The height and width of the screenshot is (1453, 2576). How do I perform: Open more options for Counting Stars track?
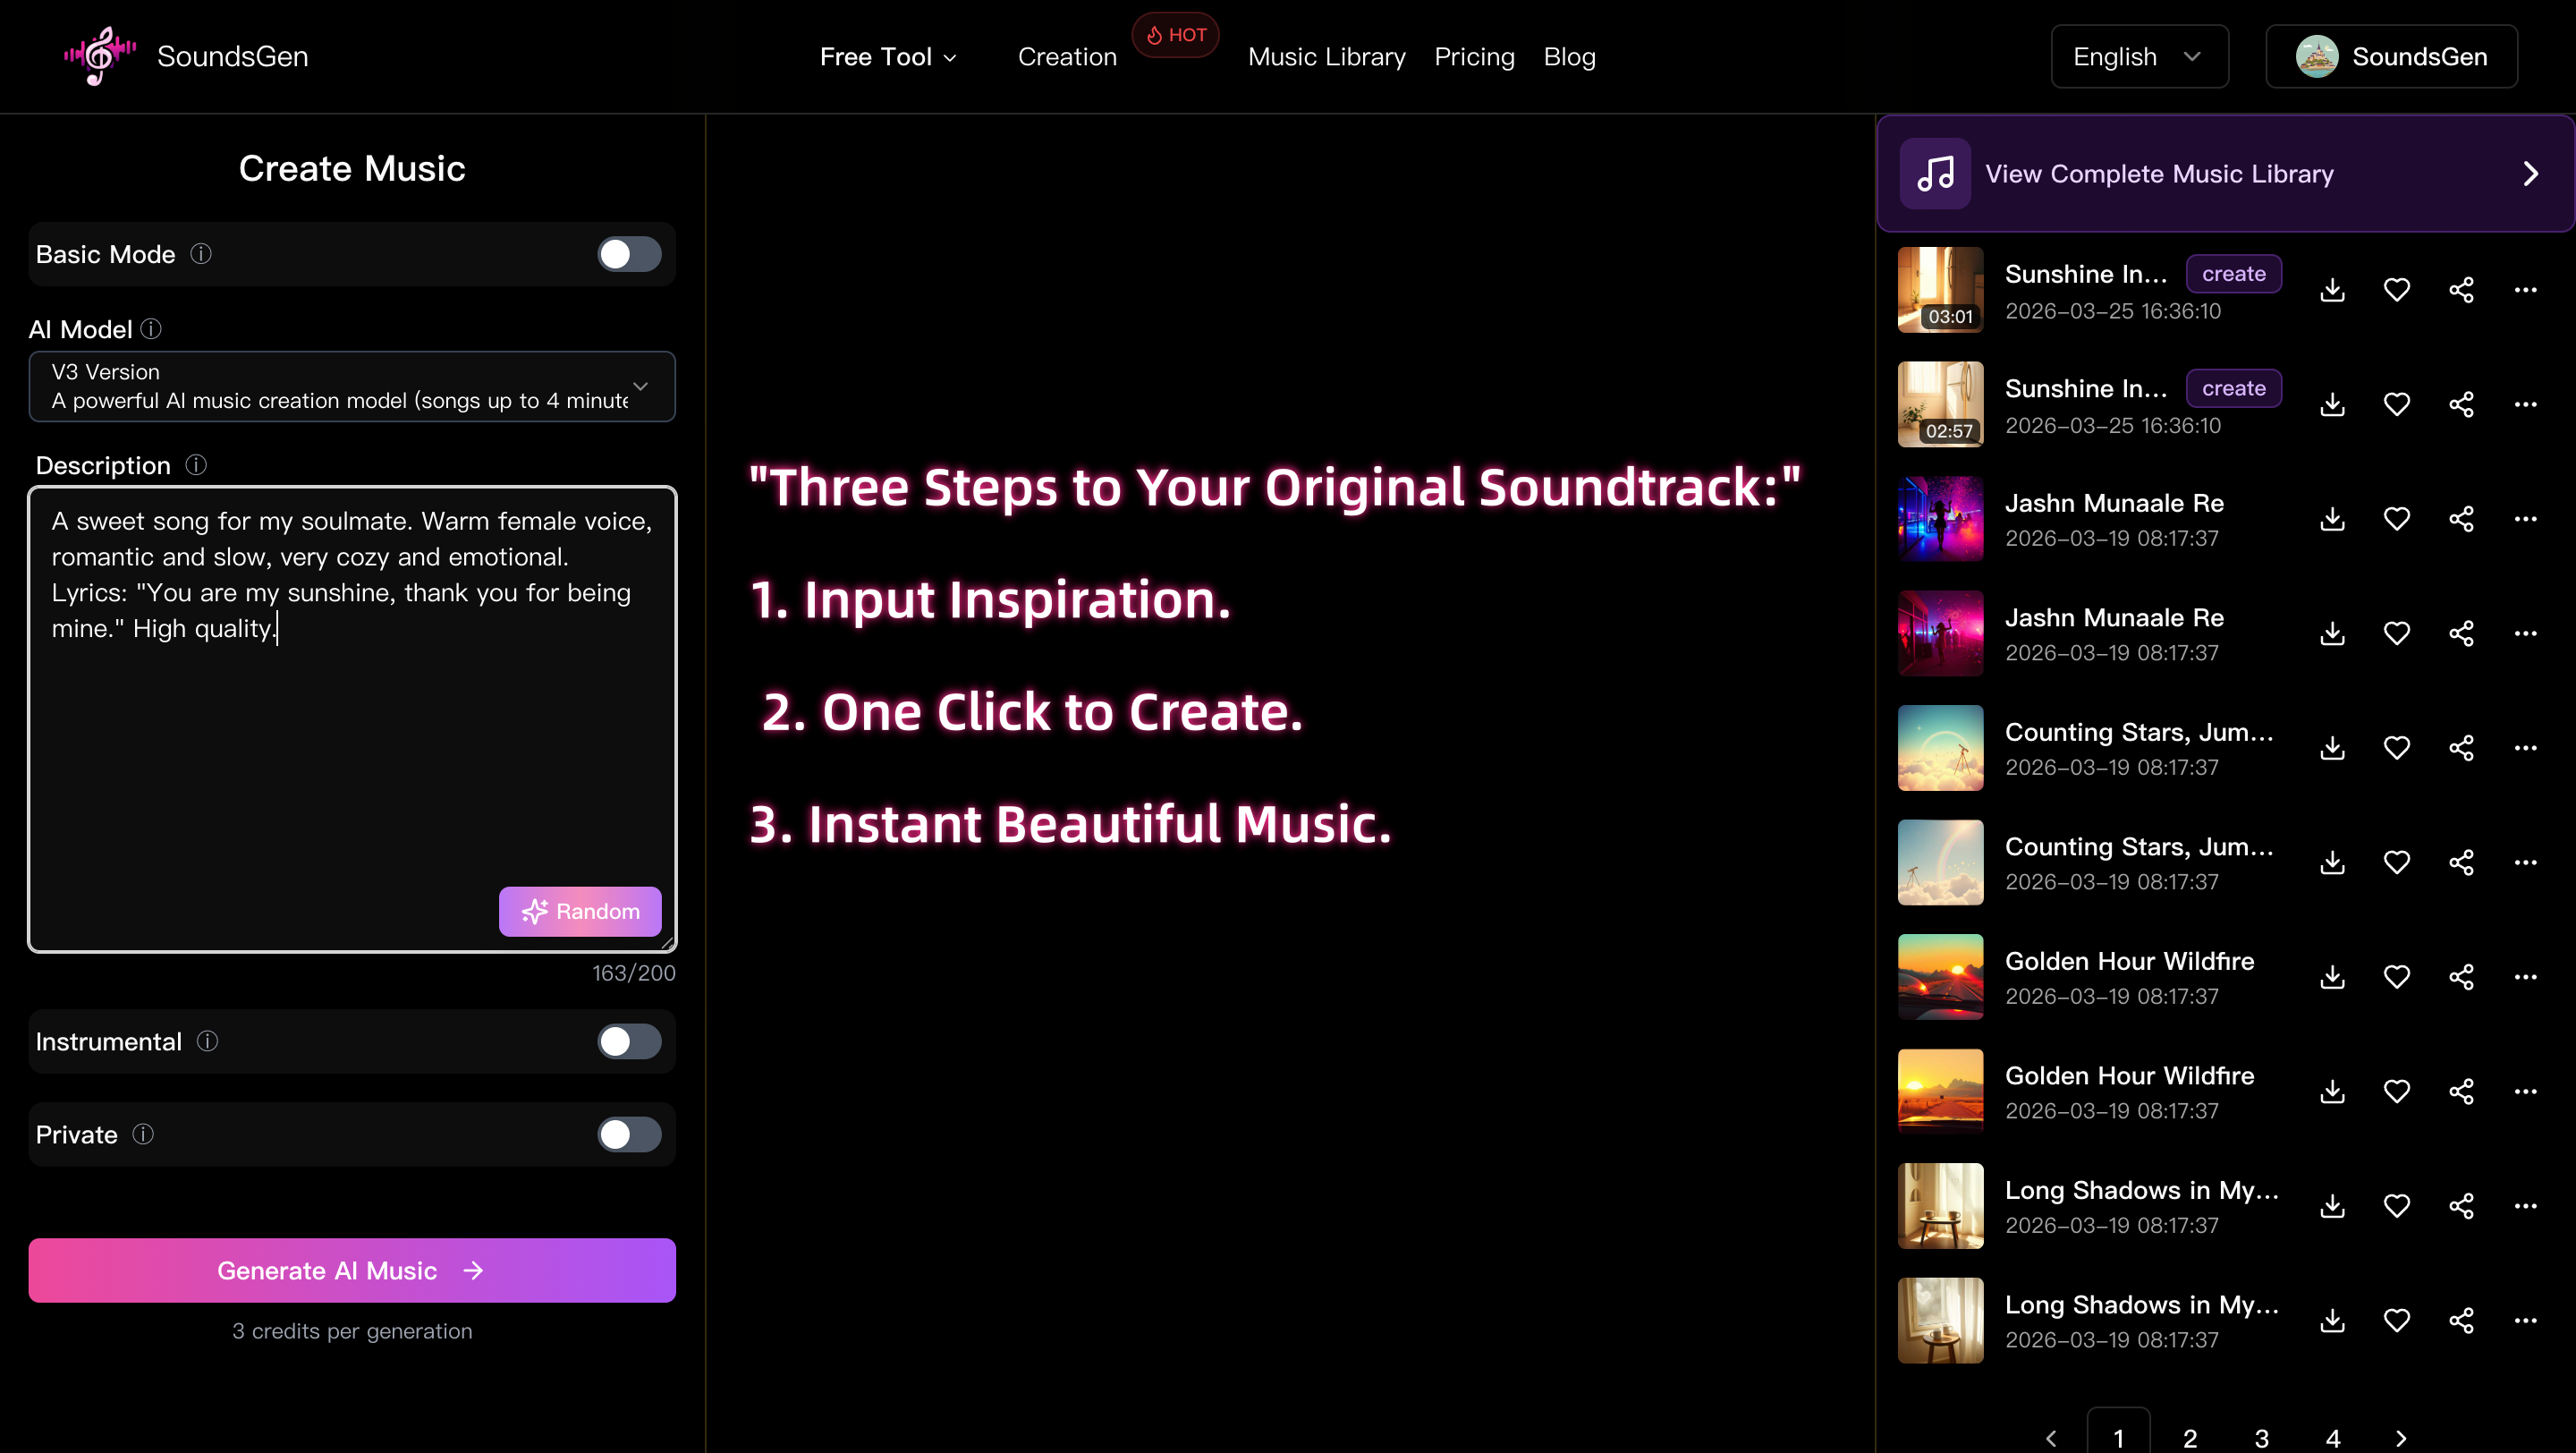click(2526, 748)
